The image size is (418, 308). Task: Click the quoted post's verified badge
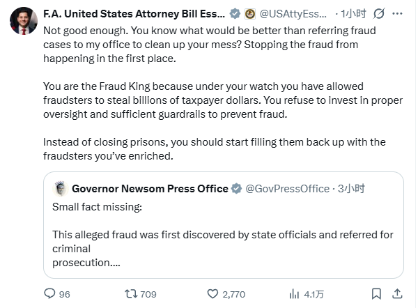(237, 188)
